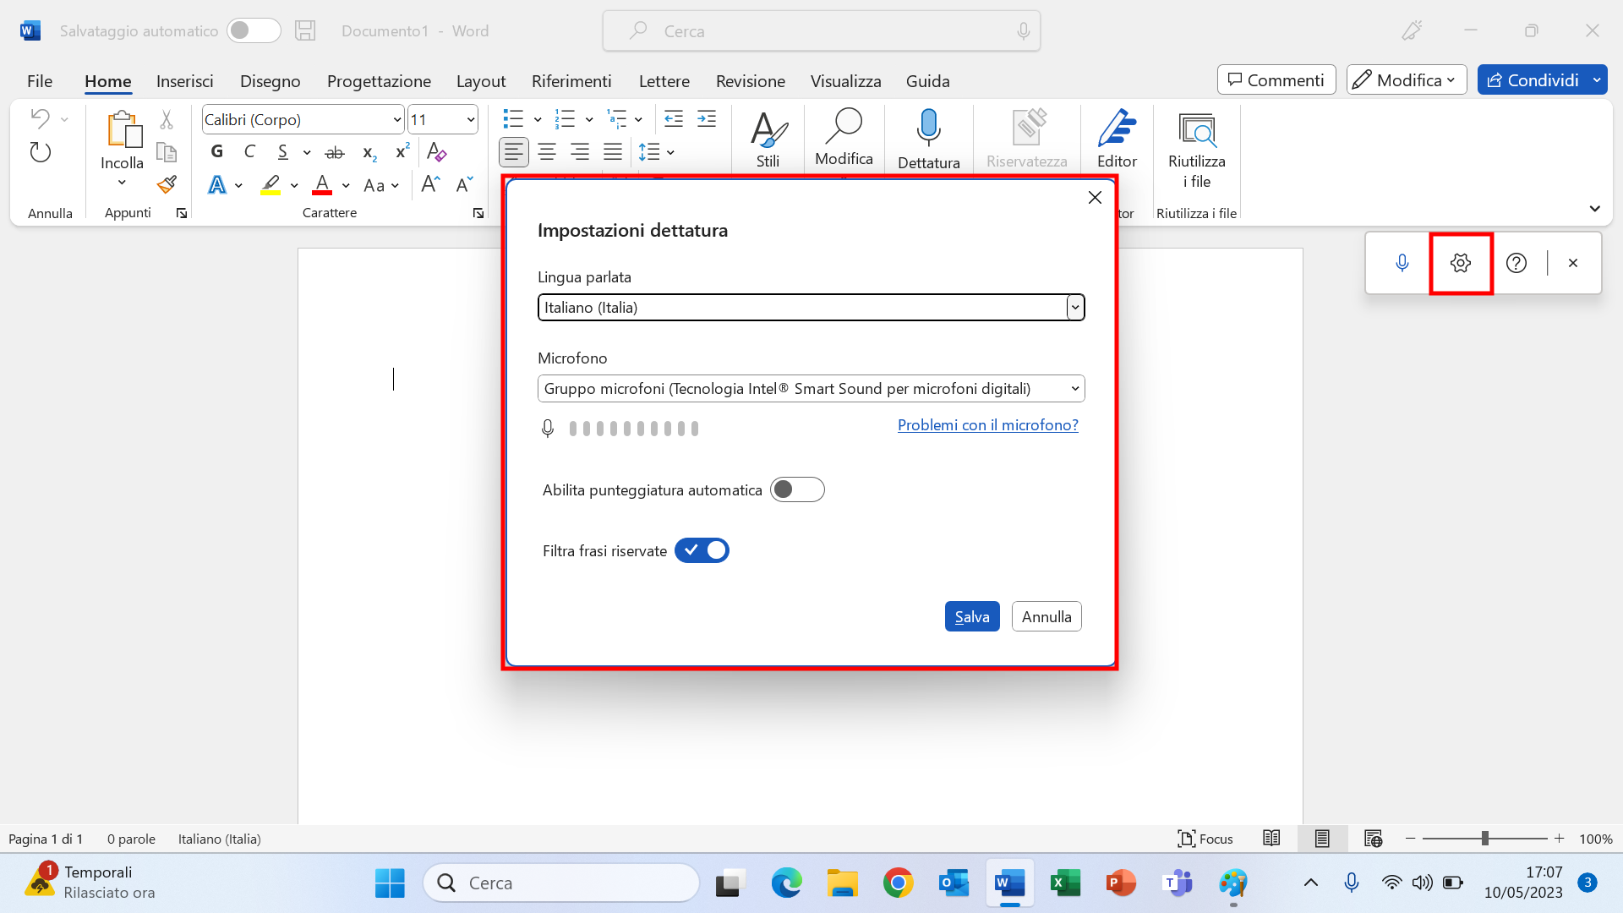Disable Filtra frasi riservate
The image size is (1623, 913).
(702, 549)
